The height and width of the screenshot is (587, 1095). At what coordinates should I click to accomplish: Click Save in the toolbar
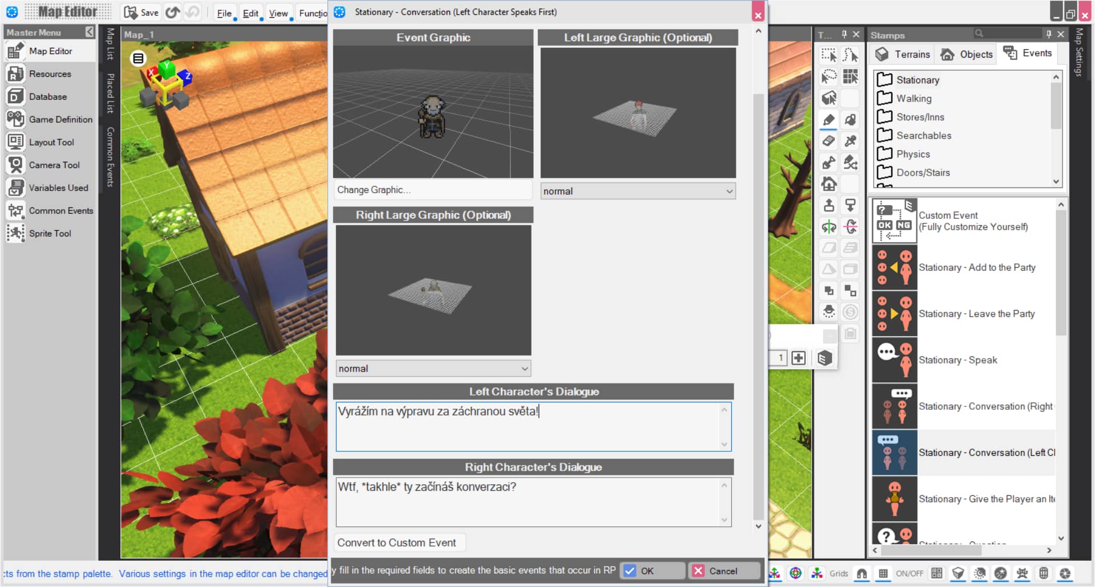pyautogui.click(x=141, y=13)
